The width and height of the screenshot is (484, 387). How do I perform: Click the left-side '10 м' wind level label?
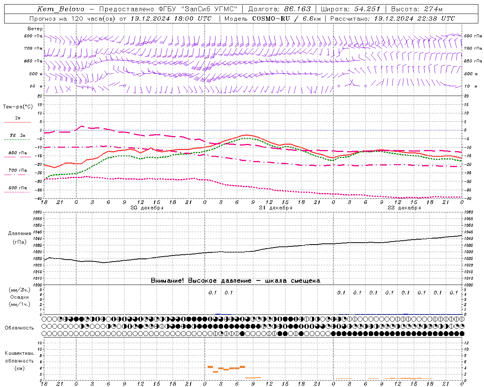point(36,87)
